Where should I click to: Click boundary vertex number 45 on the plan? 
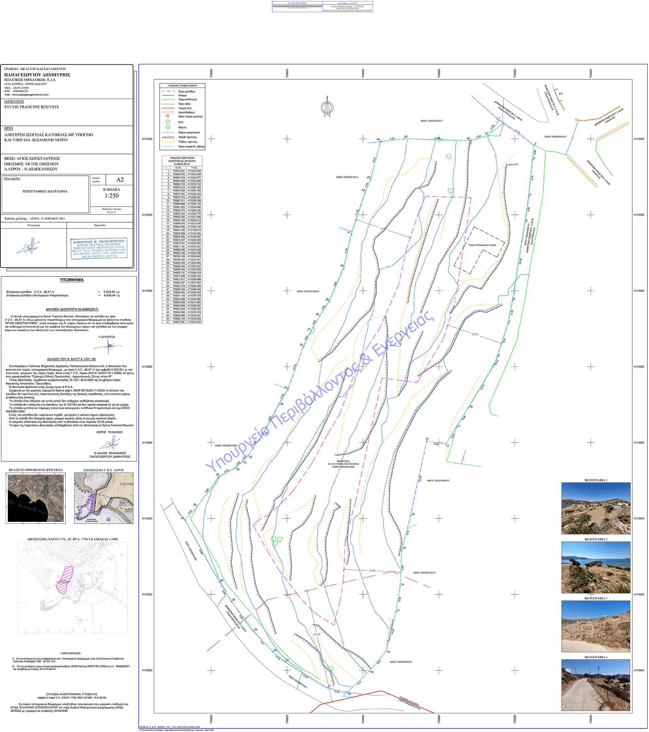coord(406,137)
